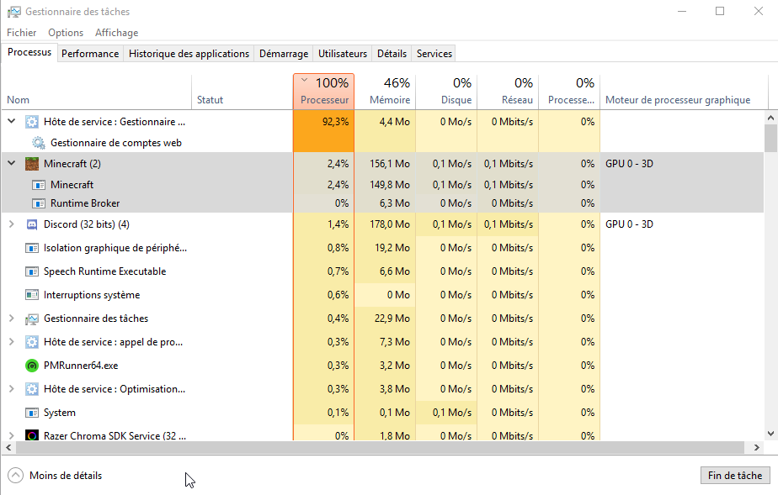Expand the Gestionnaire des tâches process row
The height and width of the screenshot is (495, 778).
coord(11,319)
